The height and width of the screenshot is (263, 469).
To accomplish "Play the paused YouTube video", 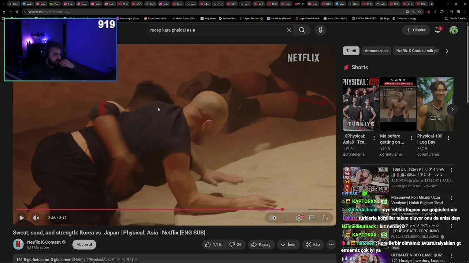I will point(22,218).
